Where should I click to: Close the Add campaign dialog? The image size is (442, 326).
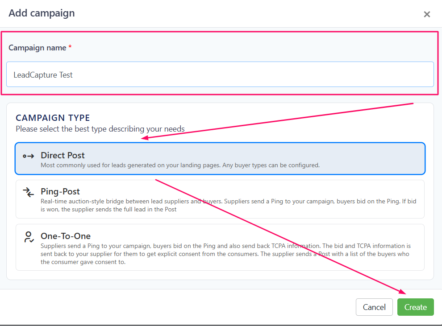tap(427, 14)
